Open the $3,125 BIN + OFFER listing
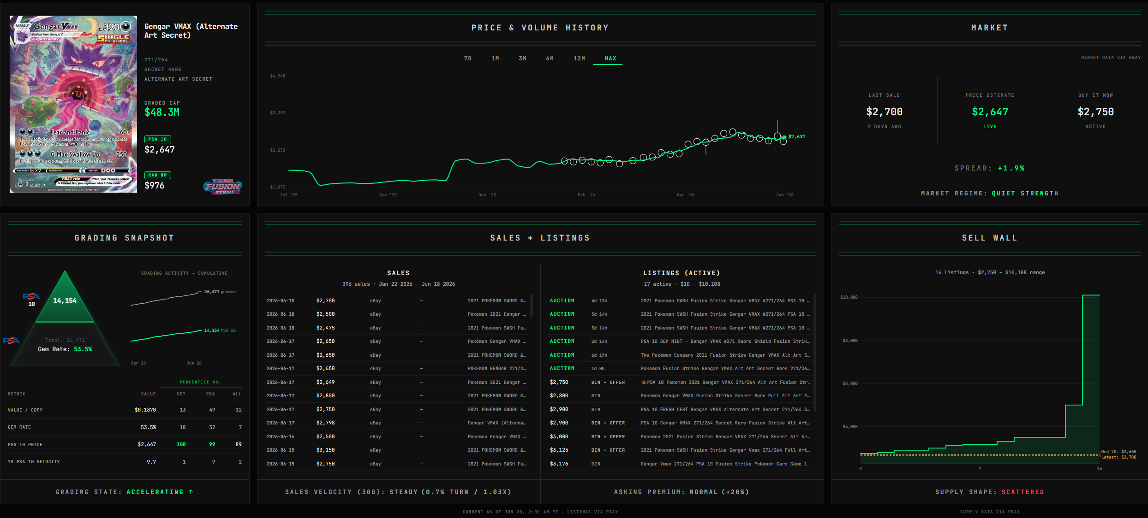The width and height of the screenshot is (1148, 518). click(680, 450)
